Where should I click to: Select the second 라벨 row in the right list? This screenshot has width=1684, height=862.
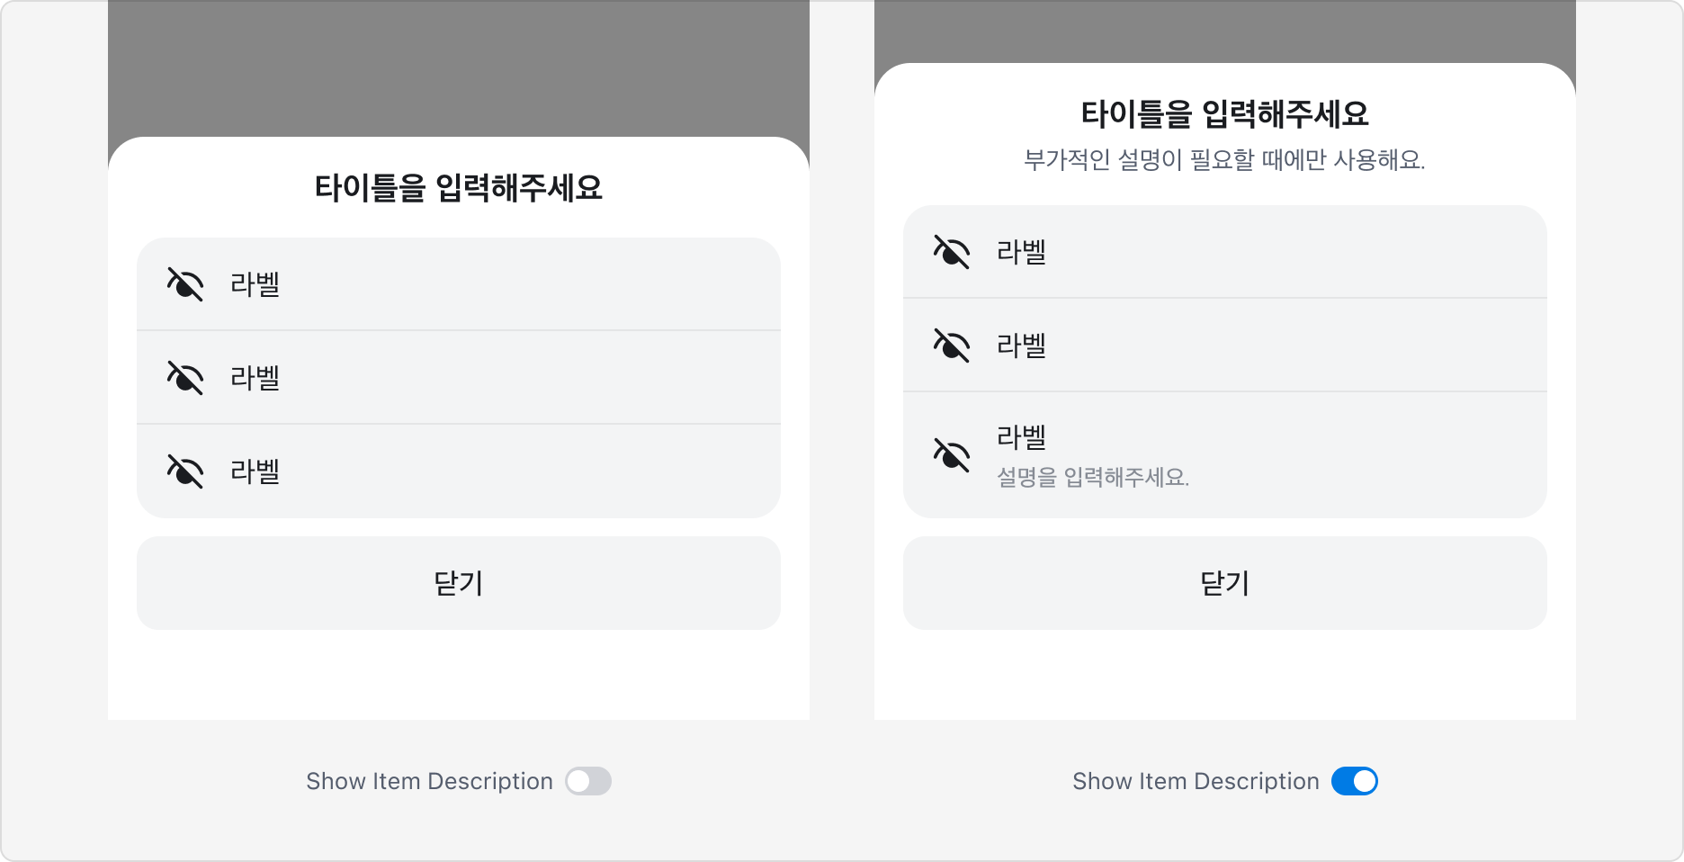point(1225,346)
